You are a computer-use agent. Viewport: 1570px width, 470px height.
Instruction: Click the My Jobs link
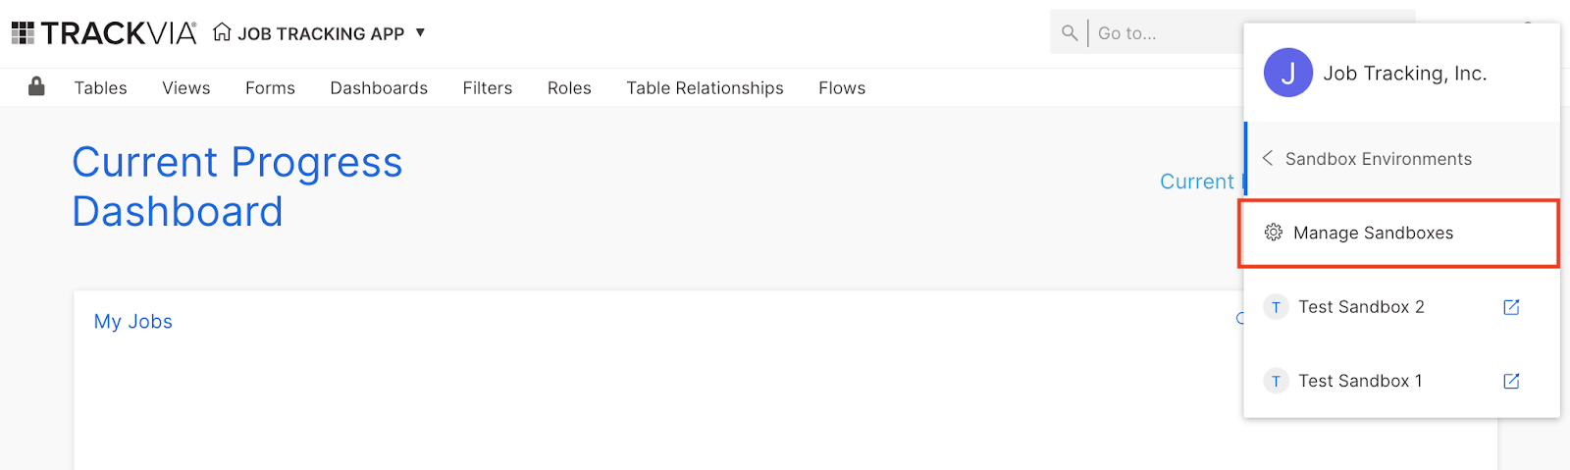[x=133, y=322]
